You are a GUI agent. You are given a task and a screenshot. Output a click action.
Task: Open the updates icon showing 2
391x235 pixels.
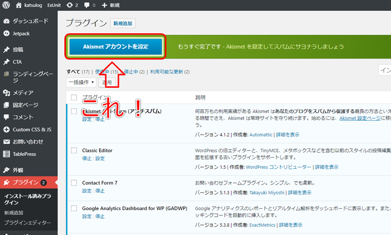pyautogui.click(x=70, y=5)
